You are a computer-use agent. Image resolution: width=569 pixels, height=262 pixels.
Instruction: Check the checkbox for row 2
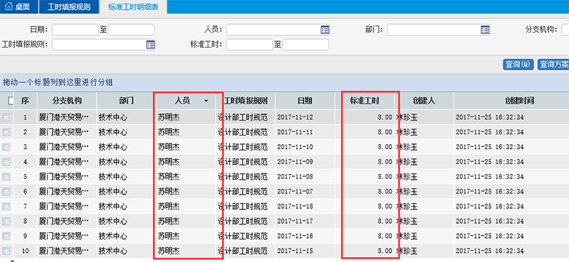pos(6,132)
